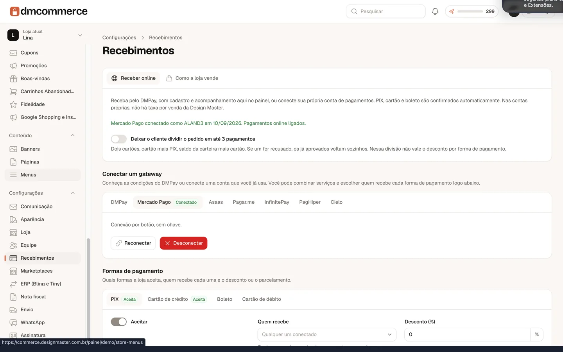
Task: Click the Cupons sidebar icon
Action: tap(13, 53)
